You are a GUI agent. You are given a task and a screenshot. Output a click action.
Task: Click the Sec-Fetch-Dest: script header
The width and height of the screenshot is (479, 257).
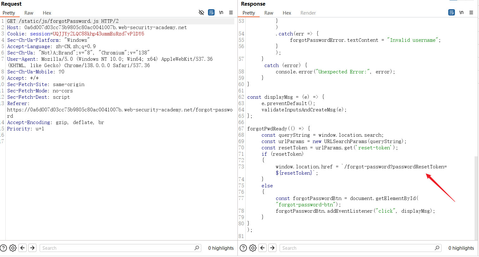click(x=38, y=97)
